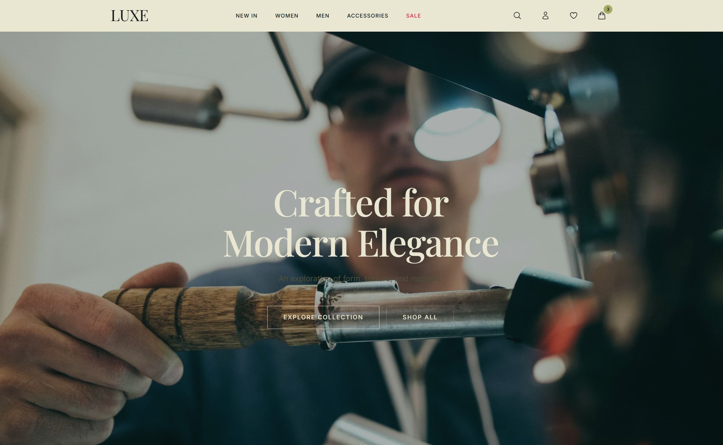
Task: Click the 'Modern Elegance' heading line
Action: pyautogui.click(x=361, y=244)
